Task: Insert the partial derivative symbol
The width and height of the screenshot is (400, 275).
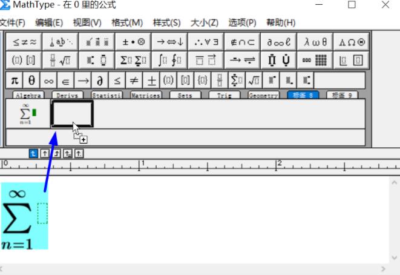Action: click(100, 81)
